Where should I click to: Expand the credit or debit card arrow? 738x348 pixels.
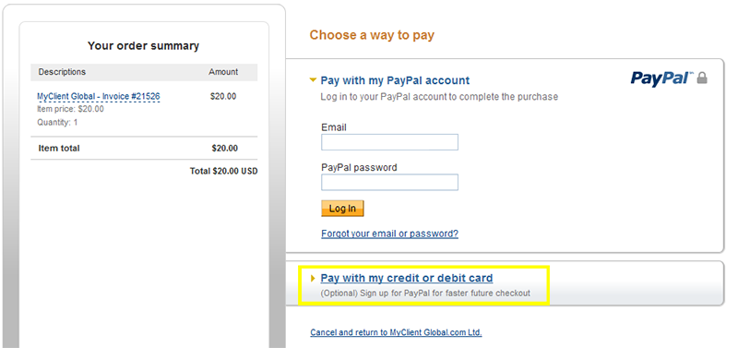click(314, 279)
